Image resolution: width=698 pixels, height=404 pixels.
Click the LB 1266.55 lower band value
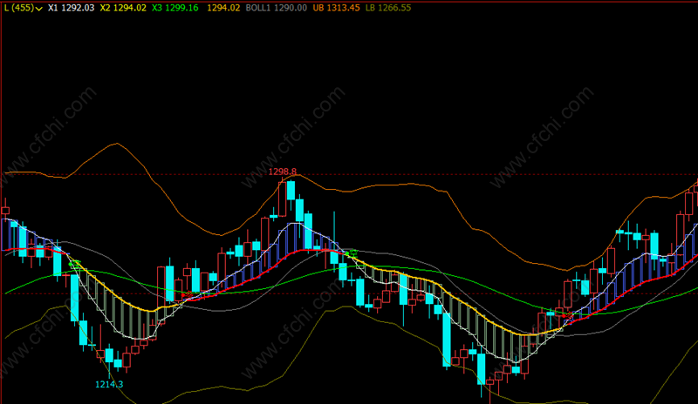click(x=388, y=8)
